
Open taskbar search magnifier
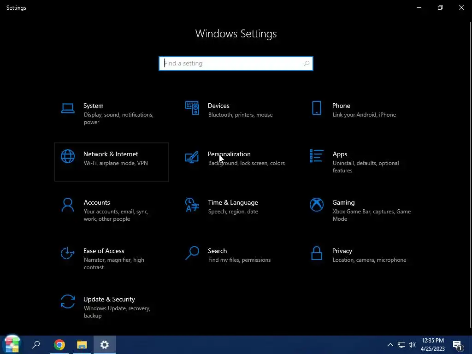36,344
